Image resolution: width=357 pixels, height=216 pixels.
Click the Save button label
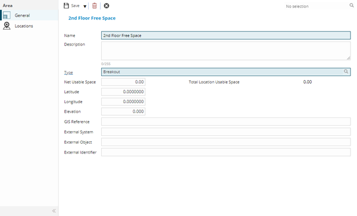point(75,6)
